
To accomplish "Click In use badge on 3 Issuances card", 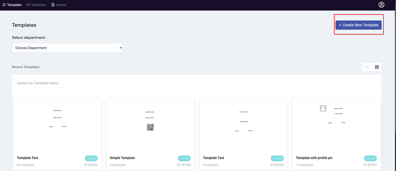I will pos(278,158).
